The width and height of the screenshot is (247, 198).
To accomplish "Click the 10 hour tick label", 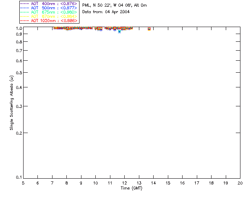I will point(95,183).
